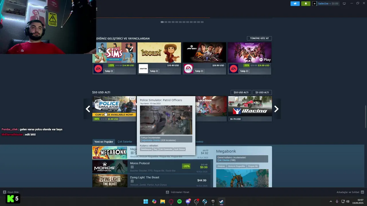Click Çoğunlukla Olumlu review summary
Viewport: 367px width, 206px height.
150,140
